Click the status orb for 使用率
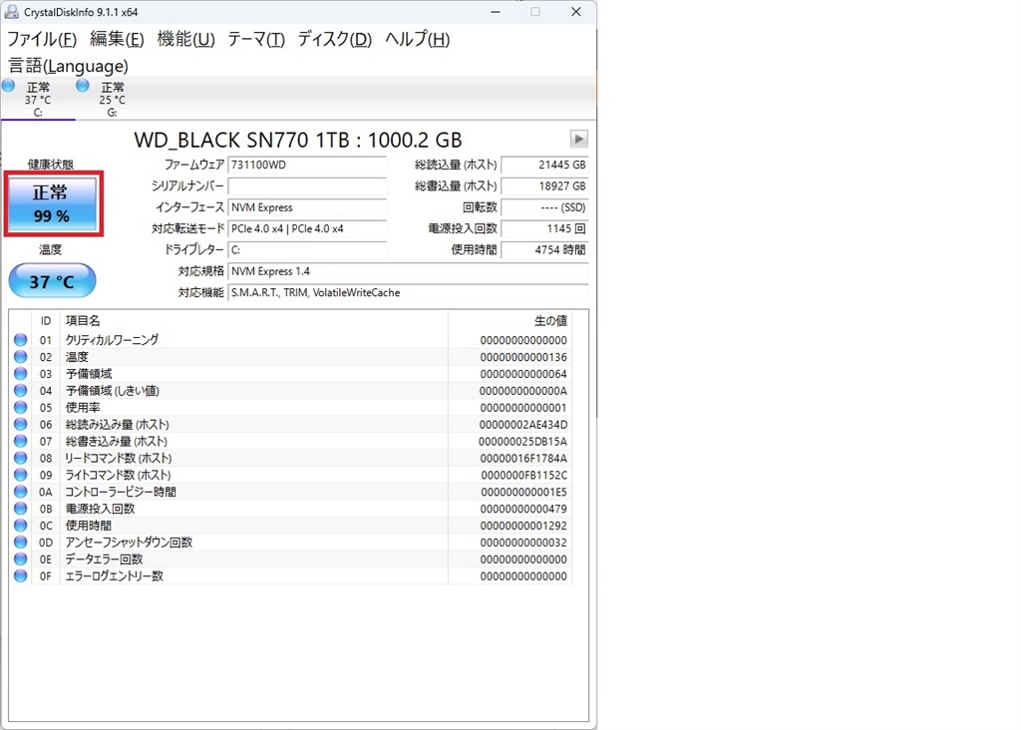This screenshot has height=730, width=1021. (21, 408)
